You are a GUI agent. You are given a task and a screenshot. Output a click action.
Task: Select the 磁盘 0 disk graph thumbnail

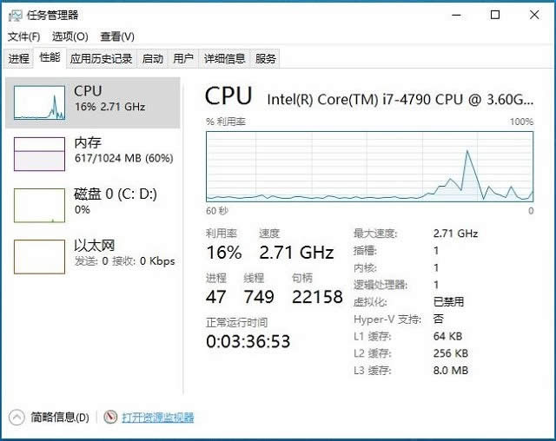pos(39,205)
